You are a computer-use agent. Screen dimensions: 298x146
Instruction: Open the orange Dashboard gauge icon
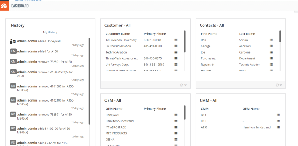[4, 6]
